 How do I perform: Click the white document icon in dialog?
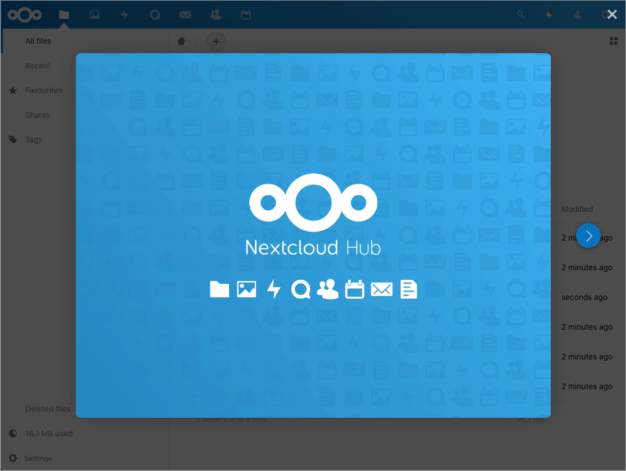[x=409, y=289]
